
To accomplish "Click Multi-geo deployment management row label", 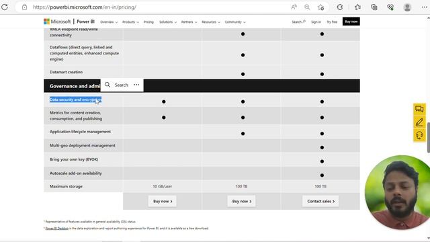I will 82,145.
